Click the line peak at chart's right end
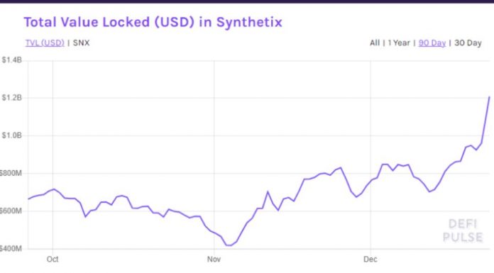Viewport: 494px width, 273px height. pyautogui.click(x=489, y=97)
